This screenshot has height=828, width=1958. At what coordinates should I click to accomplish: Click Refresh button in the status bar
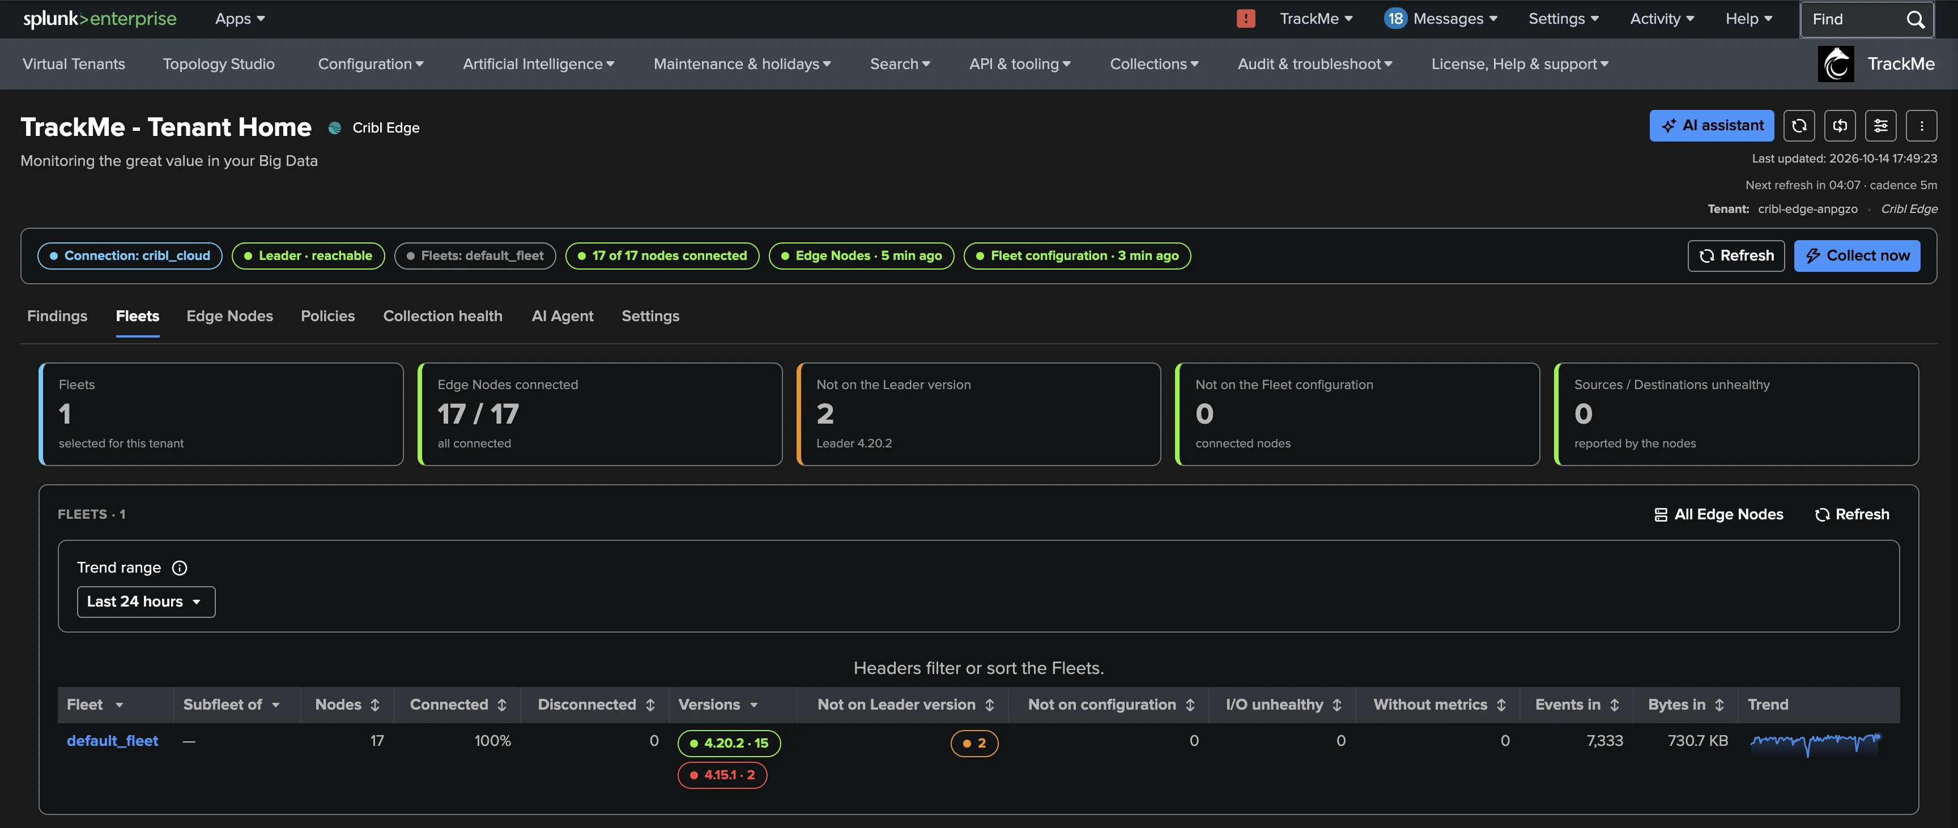point(1736,256)
